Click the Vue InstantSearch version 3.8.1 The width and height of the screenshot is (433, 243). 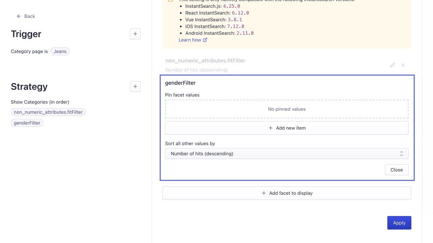[235, 20]
